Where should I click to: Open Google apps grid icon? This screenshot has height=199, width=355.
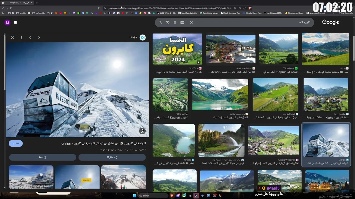pyautogui.click(x=16, y=23)
